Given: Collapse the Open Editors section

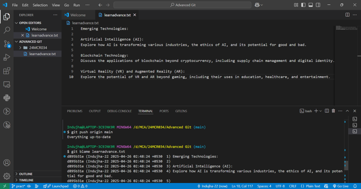Looking at the screenshot, I should point(38,23).
